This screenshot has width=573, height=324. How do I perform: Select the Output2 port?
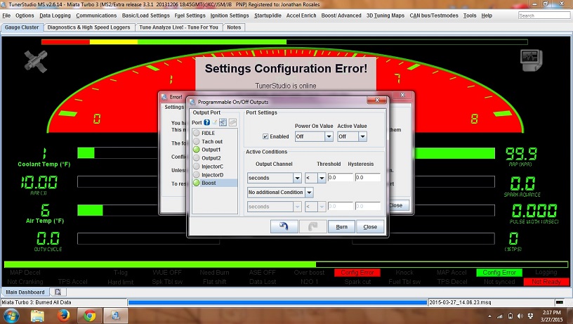[211, 158]
